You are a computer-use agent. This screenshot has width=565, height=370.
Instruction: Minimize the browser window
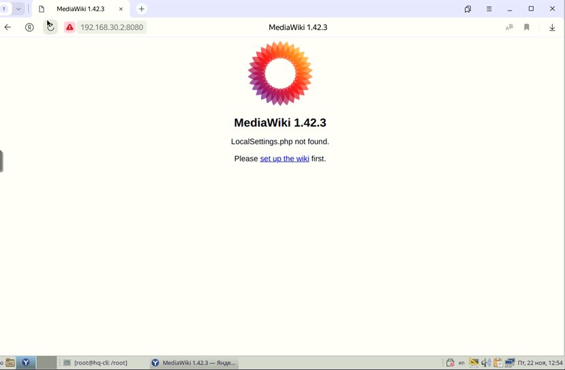[510, 9]
